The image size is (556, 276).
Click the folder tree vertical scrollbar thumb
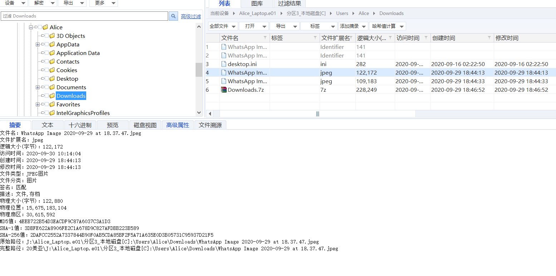199,70
